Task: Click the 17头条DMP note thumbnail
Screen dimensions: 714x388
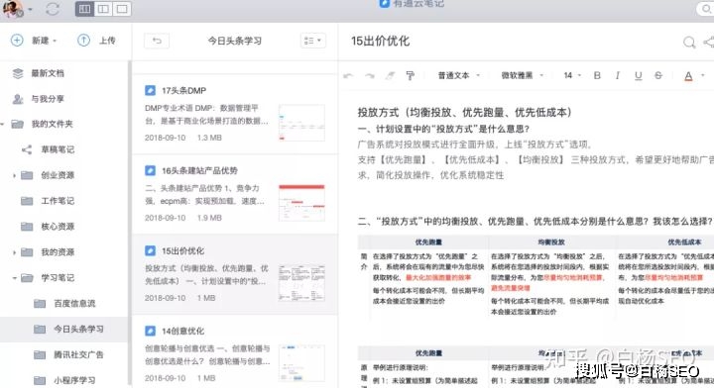Action: [x=301, y=123]
